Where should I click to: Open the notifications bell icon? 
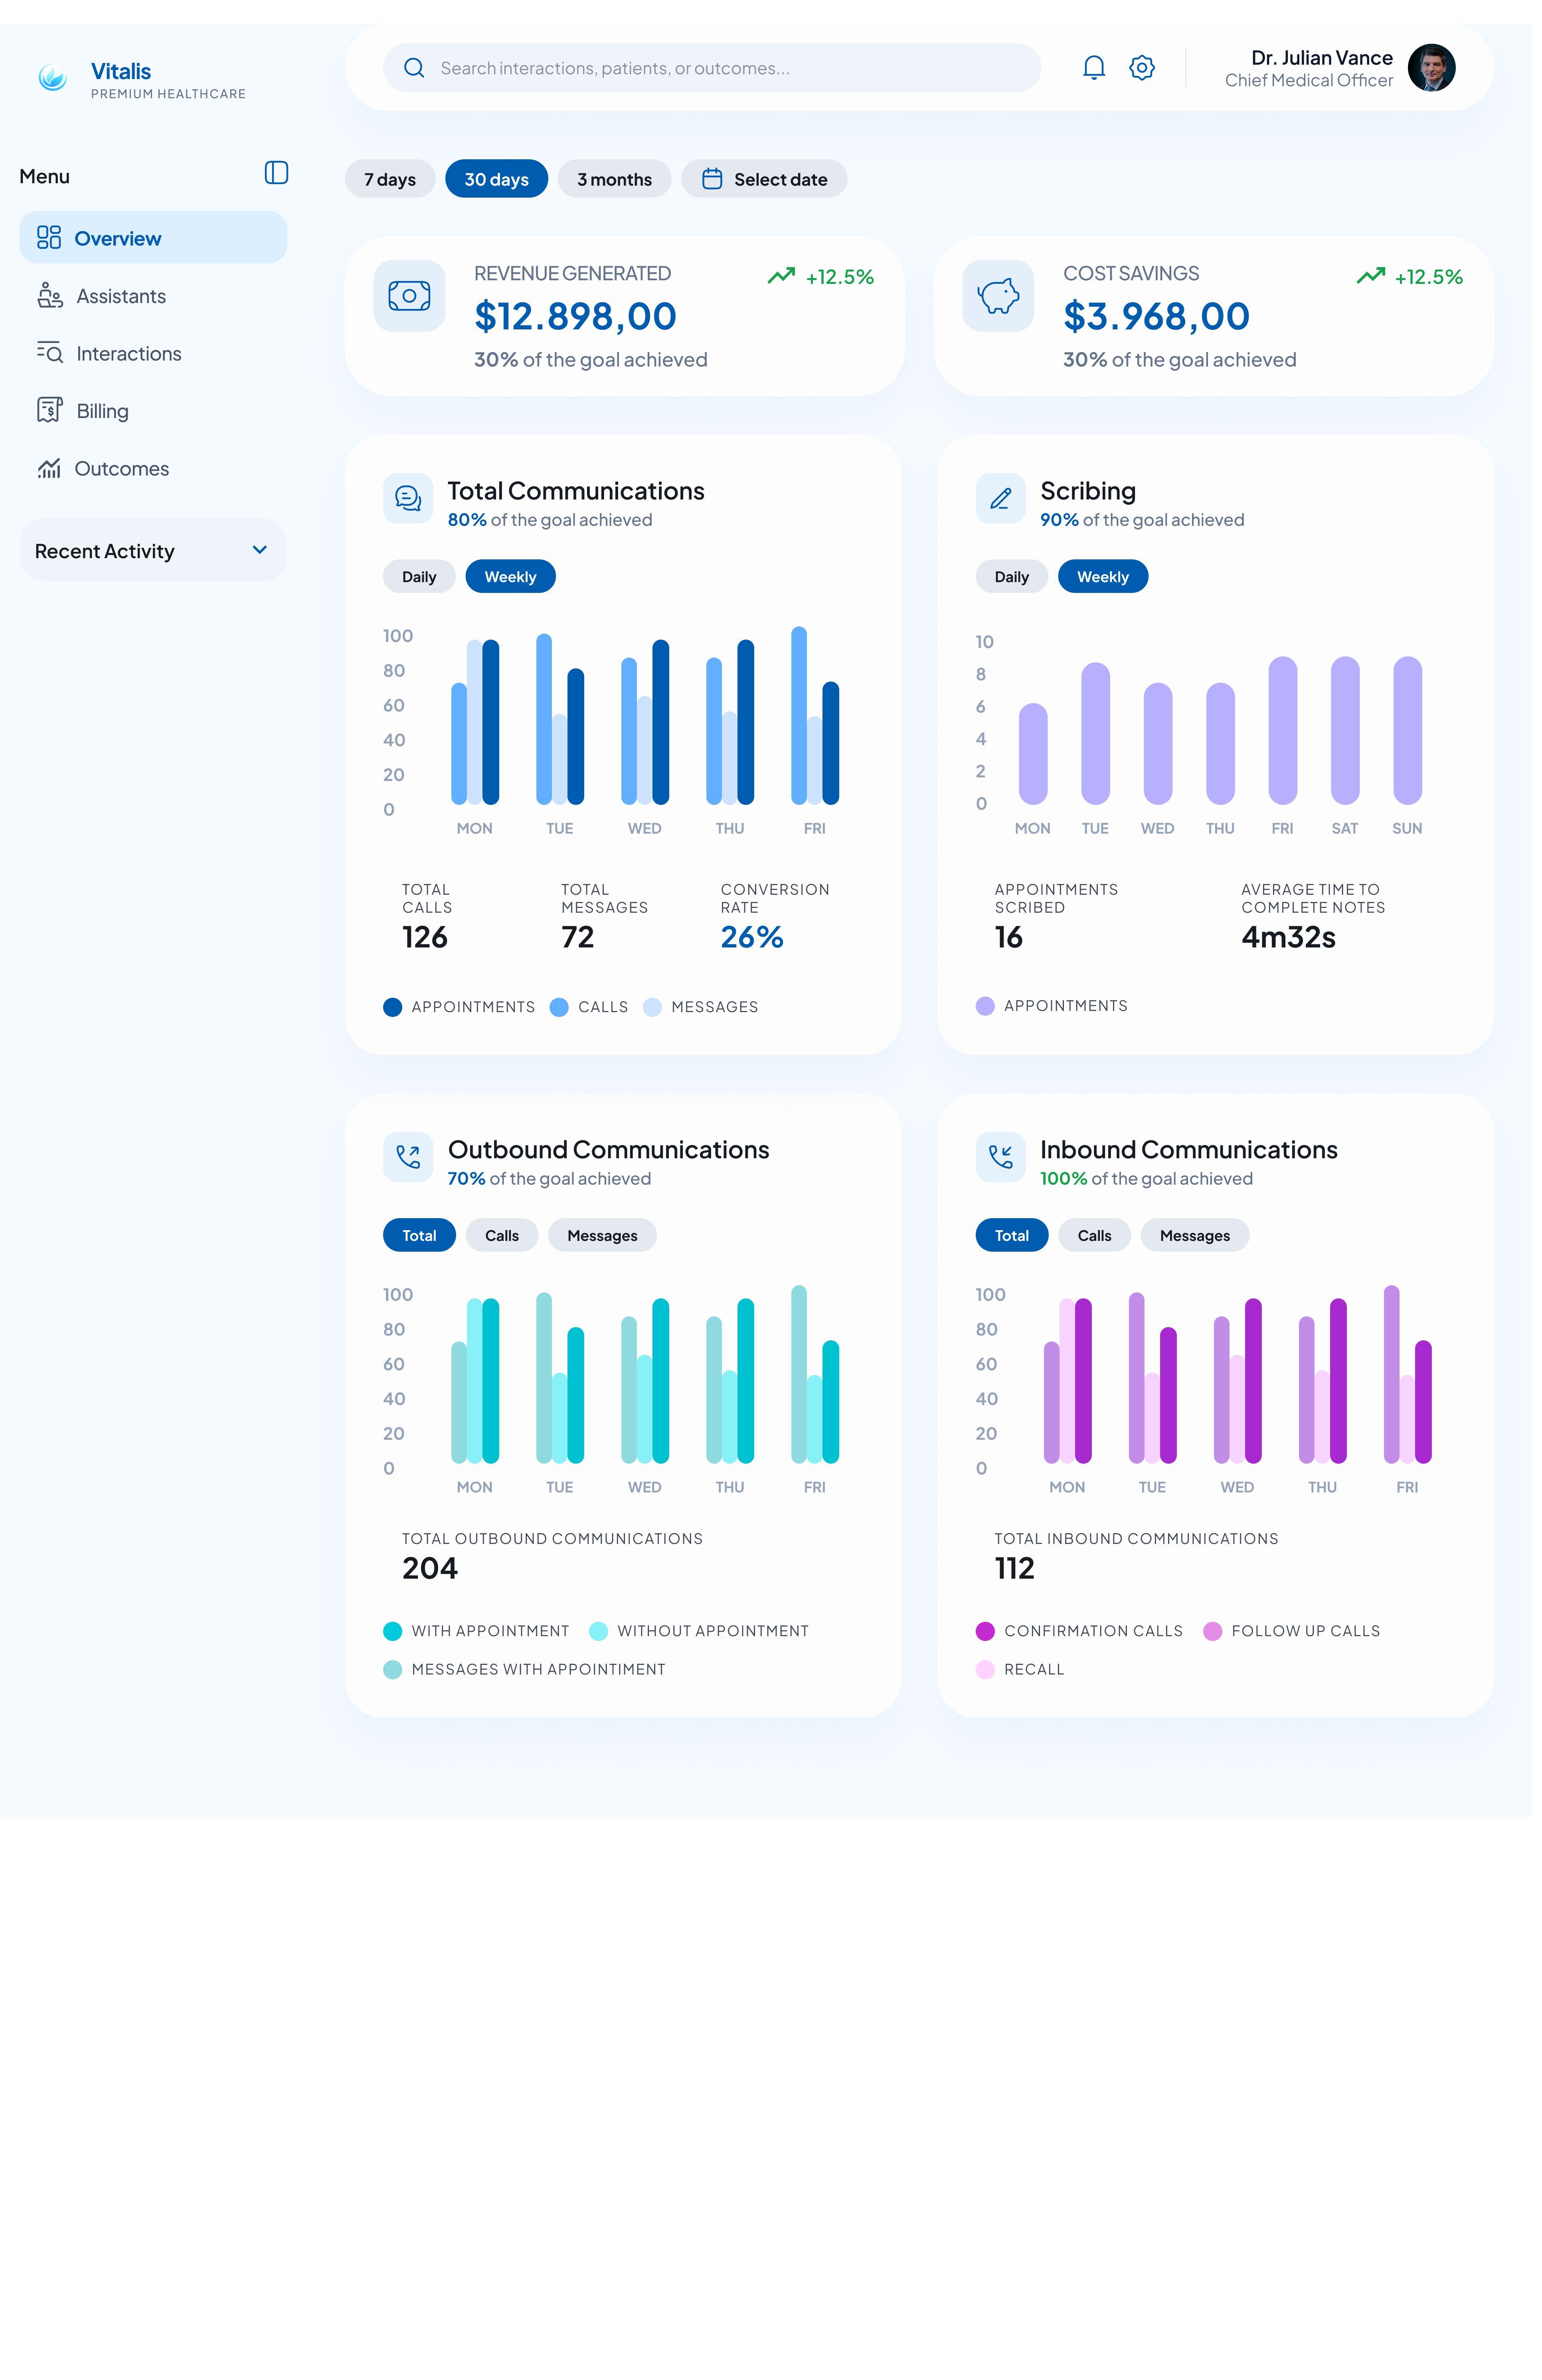[x=1093, y=67]
